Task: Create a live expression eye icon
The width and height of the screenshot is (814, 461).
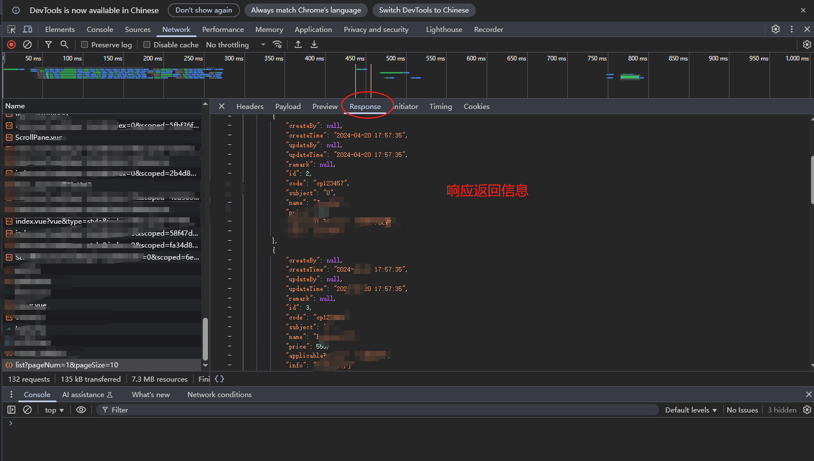Action: tap(81, 410)
